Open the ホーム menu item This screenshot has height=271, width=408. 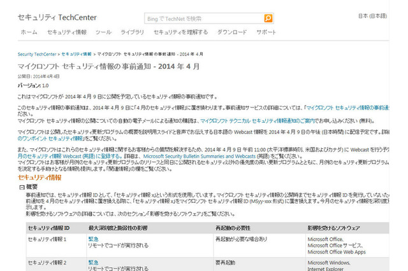29,32
